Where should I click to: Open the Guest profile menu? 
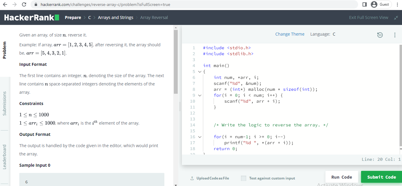point(381,4)
